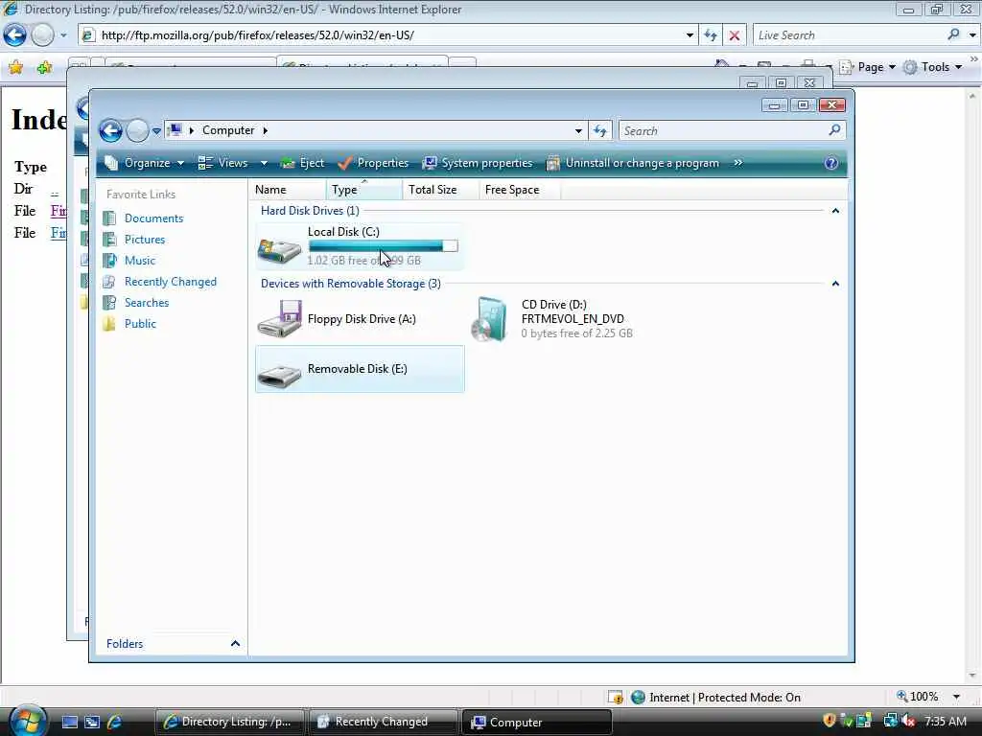Screen dimensions: 982x736
Task: Open Internet Explorer Page menu
Action: pyautogui.click(x=867, y=67)
